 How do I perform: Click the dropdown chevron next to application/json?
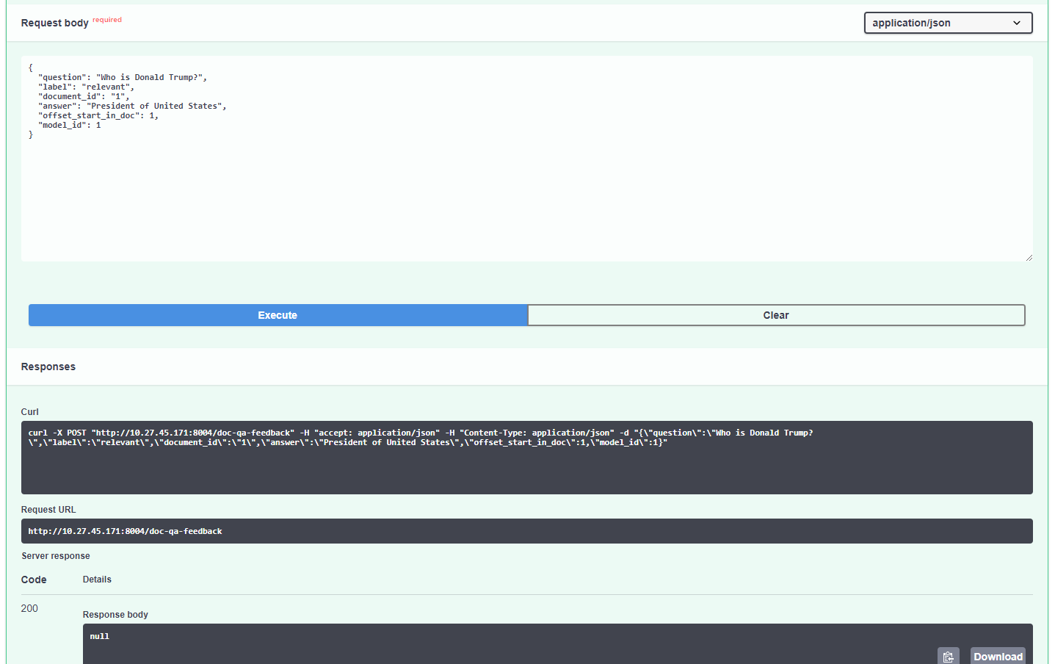click(x=1018, y=23)
